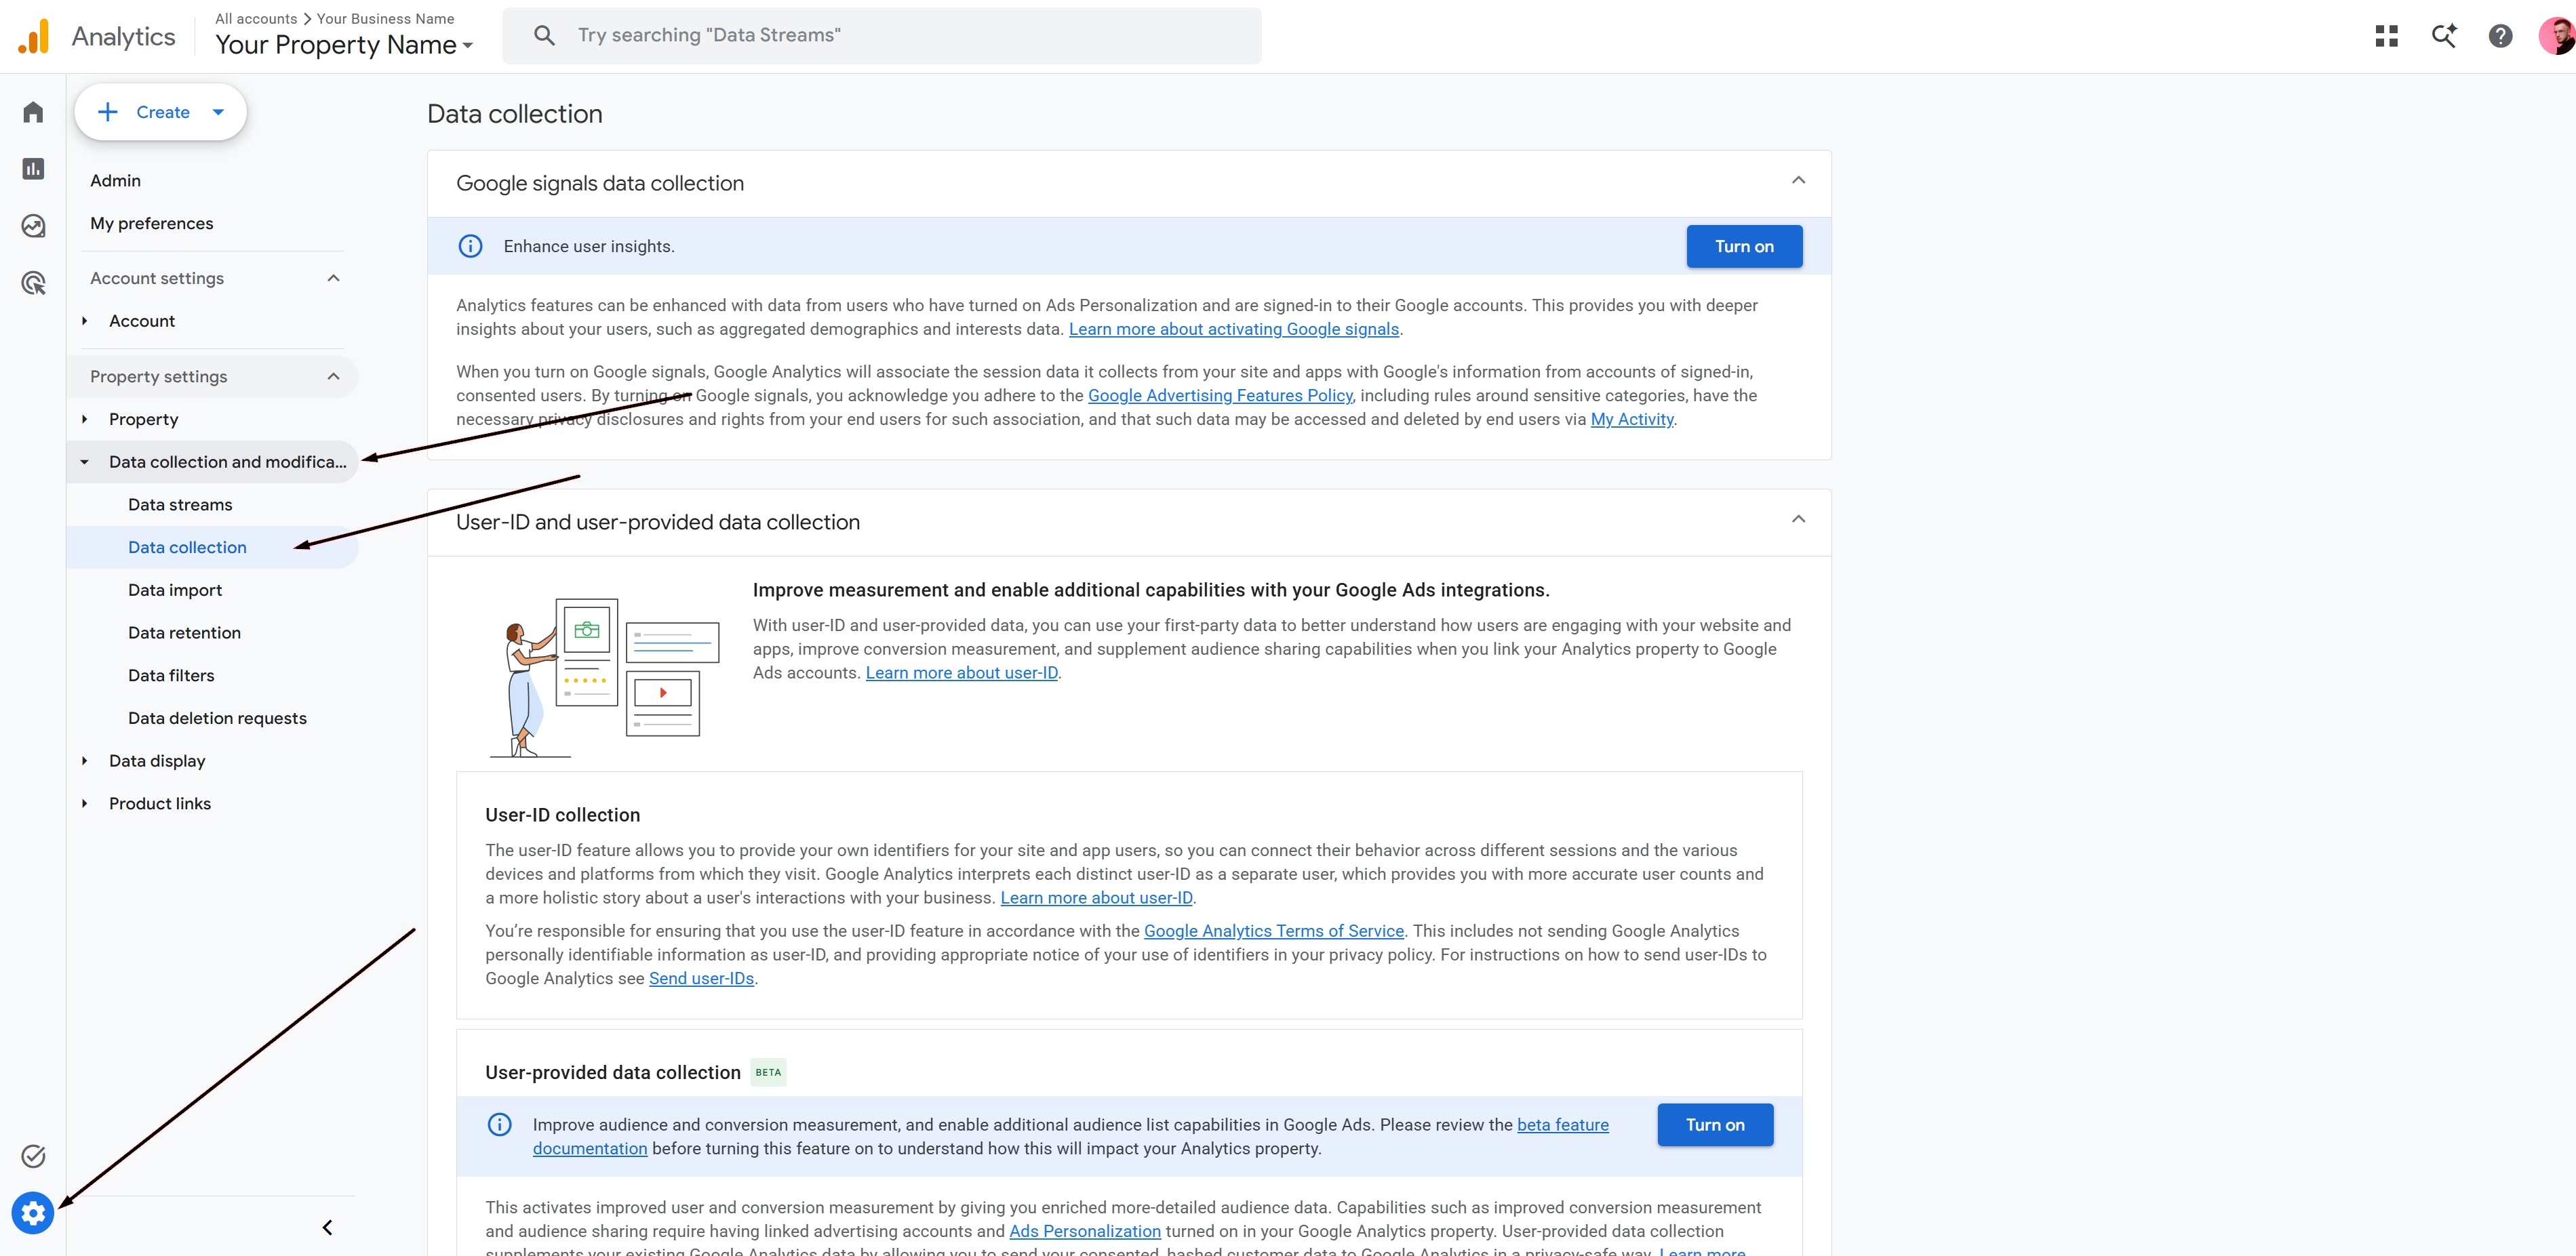
Task: Open Learn more about activating Google signals
Action: click(1233, 329)
